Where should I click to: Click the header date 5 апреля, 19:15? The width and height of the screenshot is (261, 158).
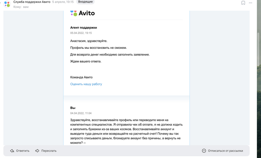(x=63, y=2)
